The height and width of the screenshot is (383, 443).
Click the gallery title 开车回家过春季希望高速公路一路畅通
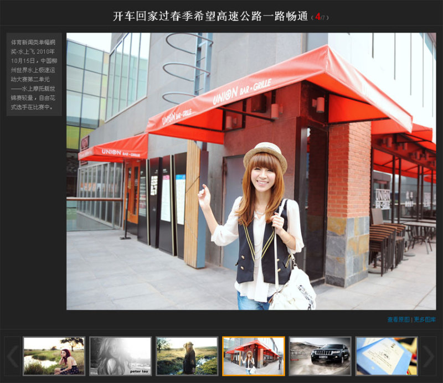coord(210,17)
